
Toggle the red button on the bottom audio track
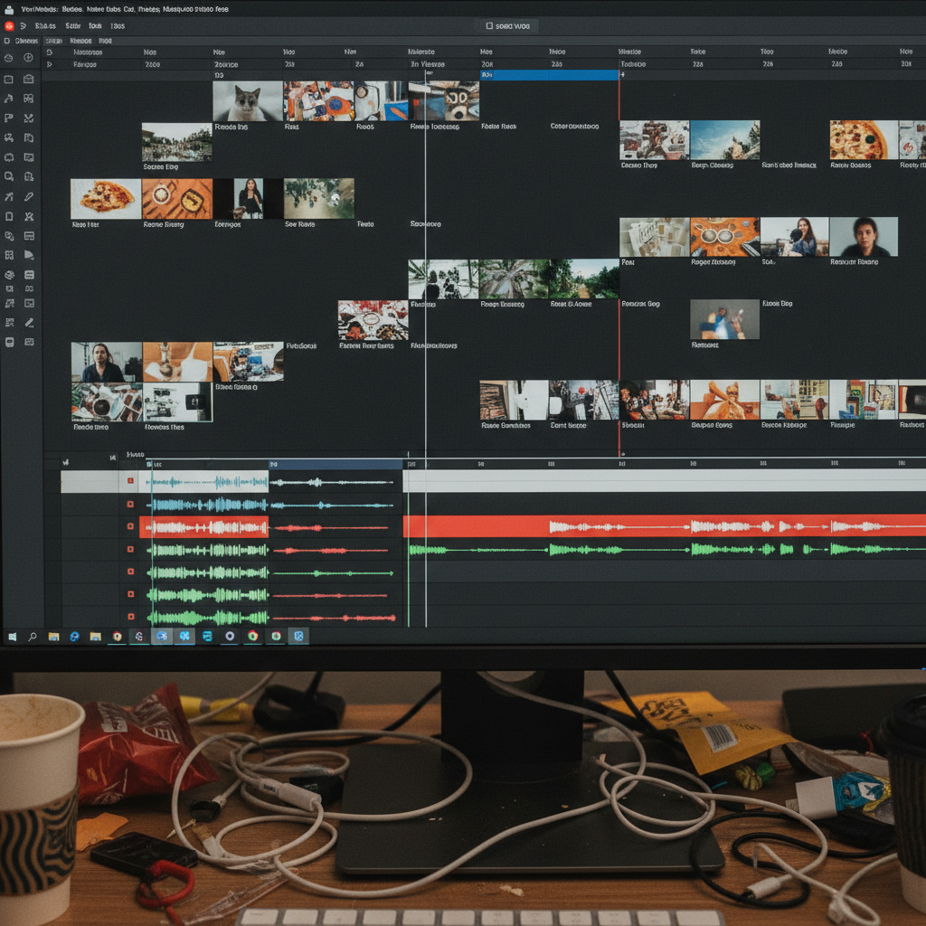[130, 617]
